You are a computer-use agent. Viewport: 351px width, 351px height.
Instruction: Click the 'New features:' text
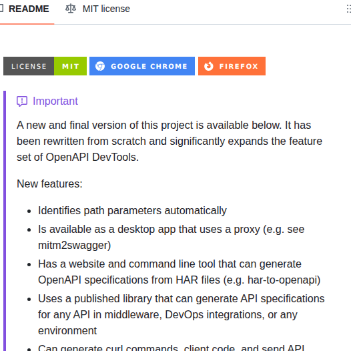[49, 184]
